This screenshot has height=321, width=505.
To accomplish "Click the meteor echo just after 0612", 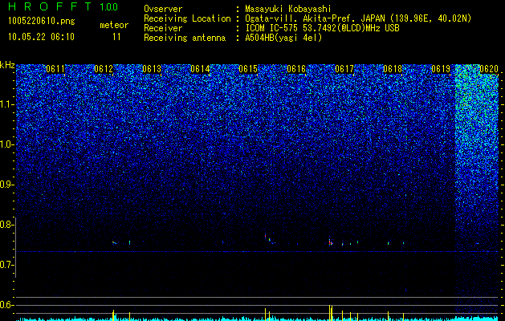I will pos(114,242).
